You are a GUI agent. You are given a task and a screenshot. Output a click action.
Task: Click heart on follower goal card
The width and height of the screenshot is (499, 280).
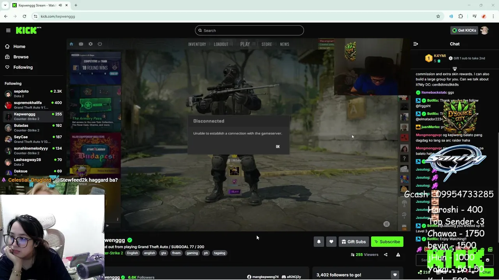click(x=395, y=275)
